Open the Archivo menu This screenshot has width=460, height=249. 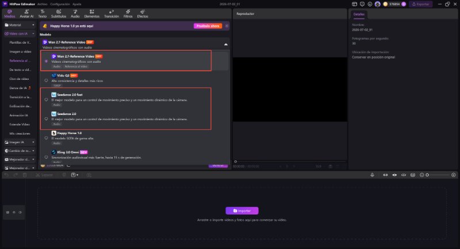point(42,4)
